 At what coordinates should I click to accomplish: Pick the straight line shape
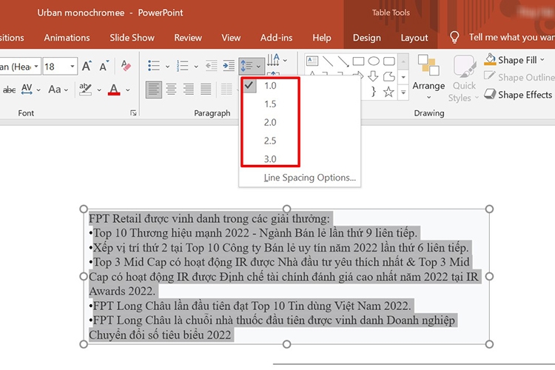[x=328, y=61]
